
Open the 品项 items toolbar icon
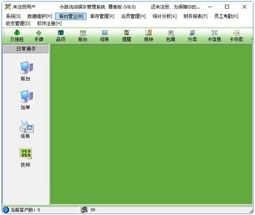(x=60, y=36)
